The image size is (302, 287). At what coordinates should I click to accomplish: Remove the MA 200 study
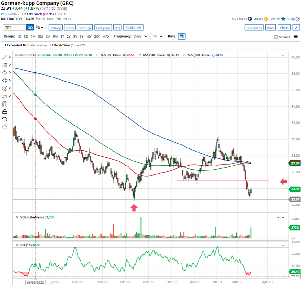[x=184, y=55]
